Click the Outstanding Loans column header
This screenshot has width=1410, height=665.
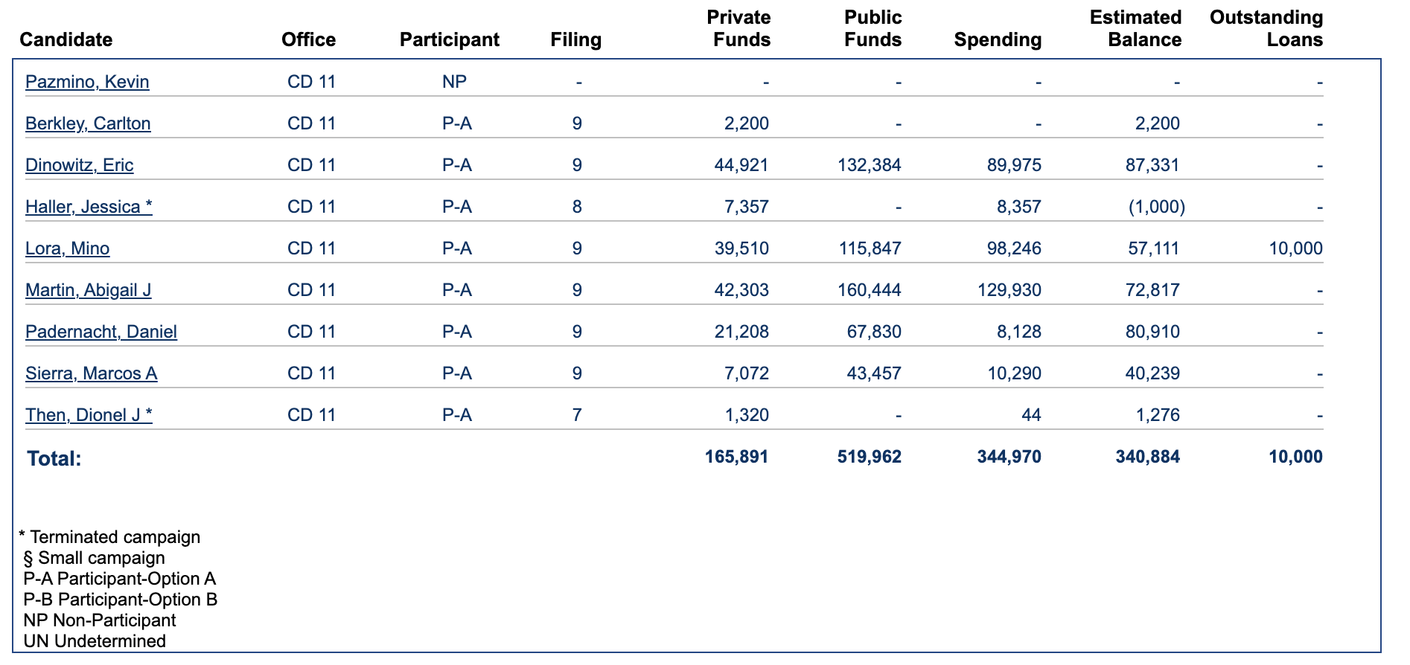[1266, 28]
